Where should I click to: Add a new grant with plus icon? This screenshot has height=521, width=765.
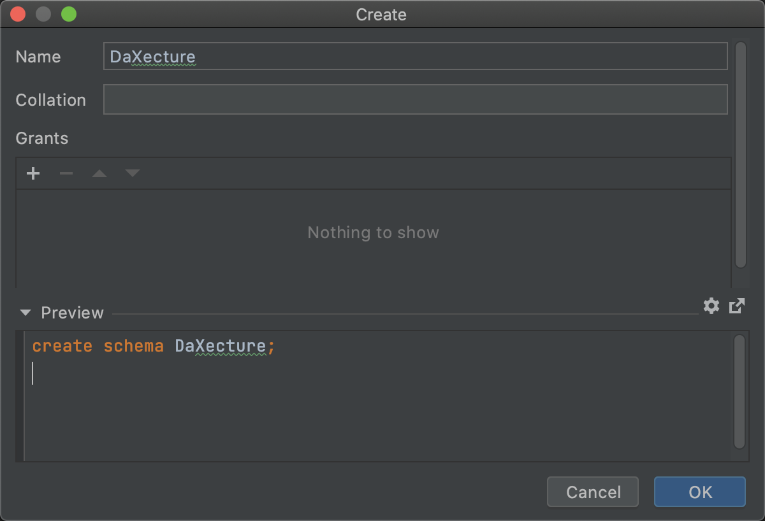pyautogui.click(x=33, y=173)
